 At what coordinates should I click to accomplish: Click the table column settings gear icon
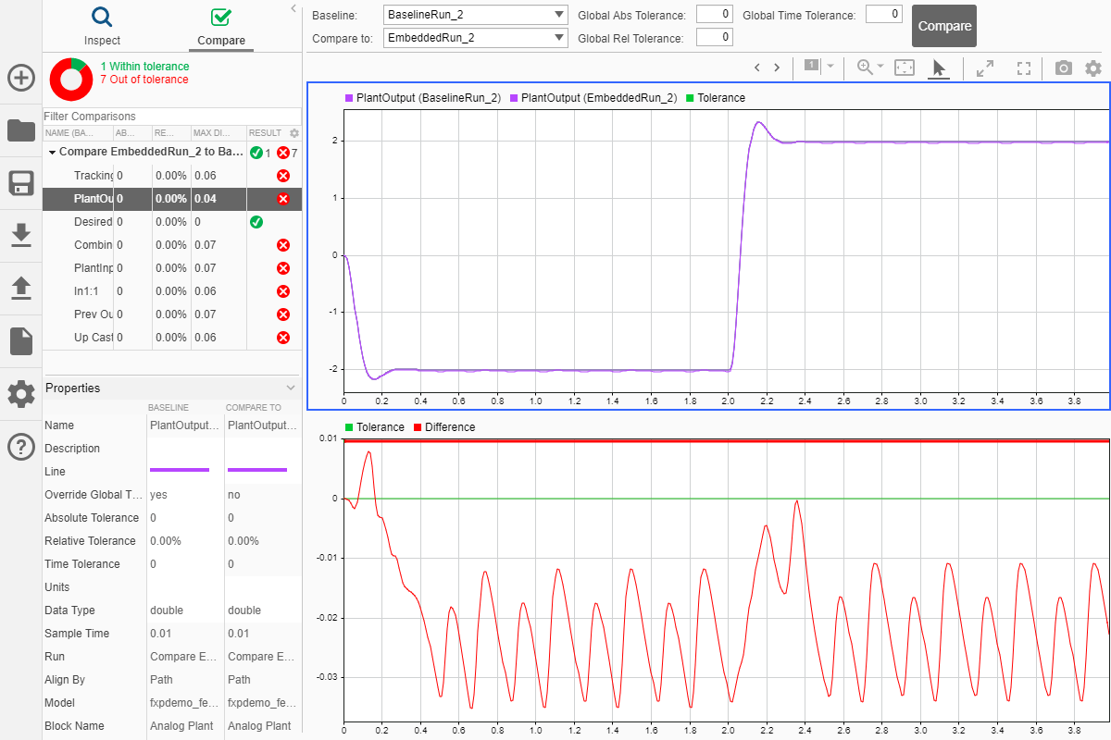(x=294, y=133)
